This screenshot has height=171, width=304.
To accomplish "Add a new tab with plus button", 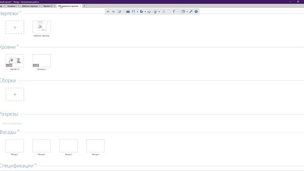I will [x=84, y=6].
